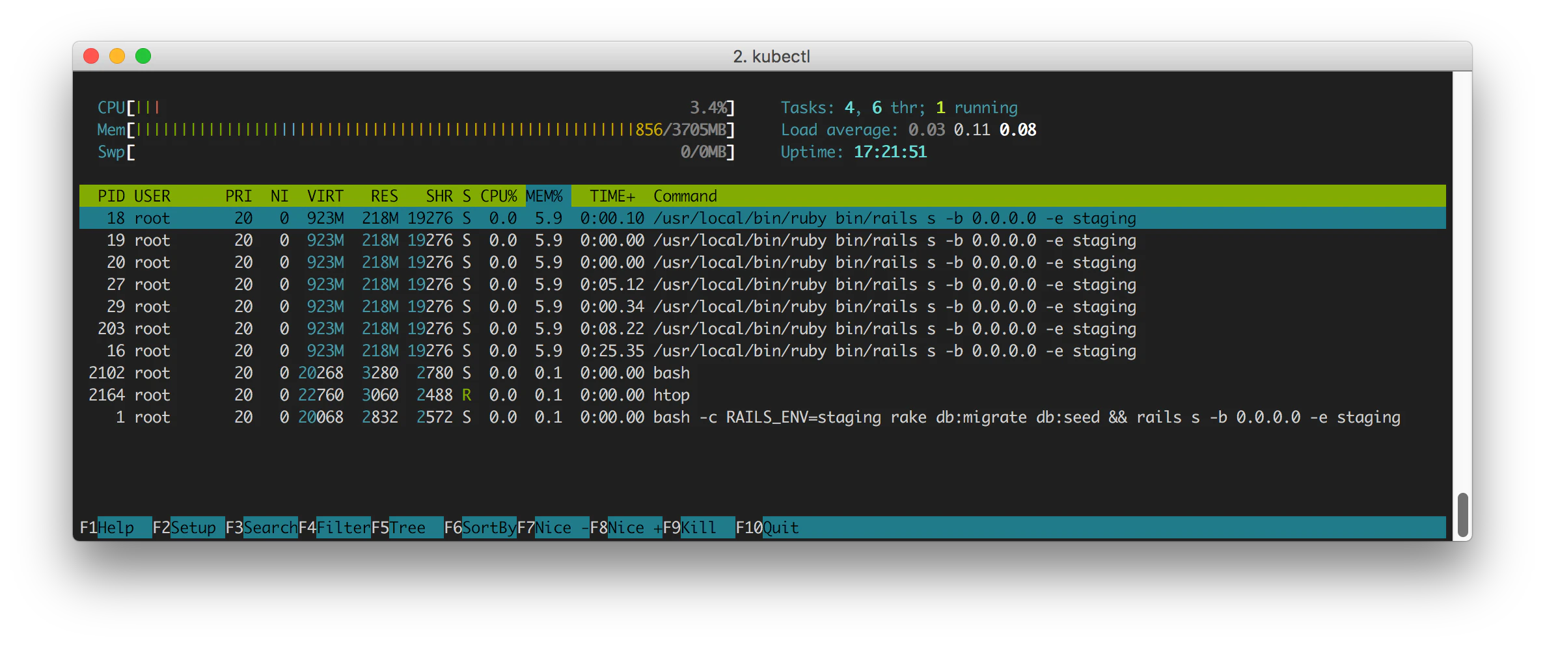Click the terminal window vertical scrollbar thumb

point(1462,514)
